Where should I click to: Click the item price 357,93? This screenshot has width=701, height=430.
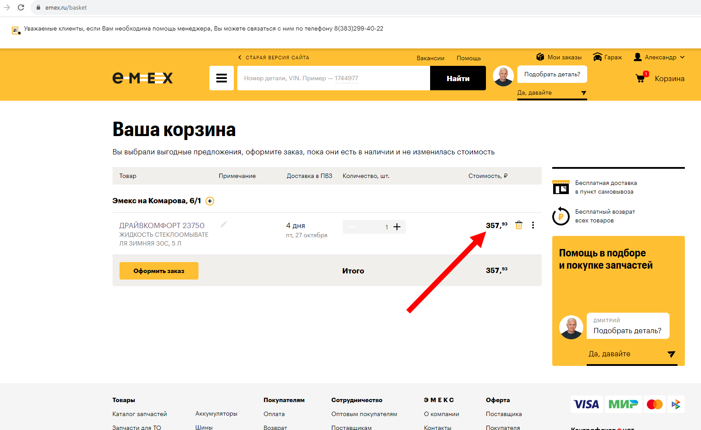point(497,225)
